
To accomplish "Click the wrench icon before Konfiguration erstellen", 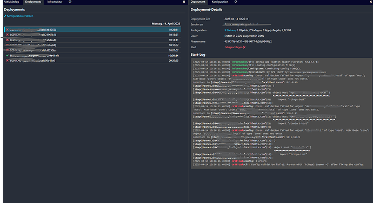I will pyautogui.click(x=5, y=16).
